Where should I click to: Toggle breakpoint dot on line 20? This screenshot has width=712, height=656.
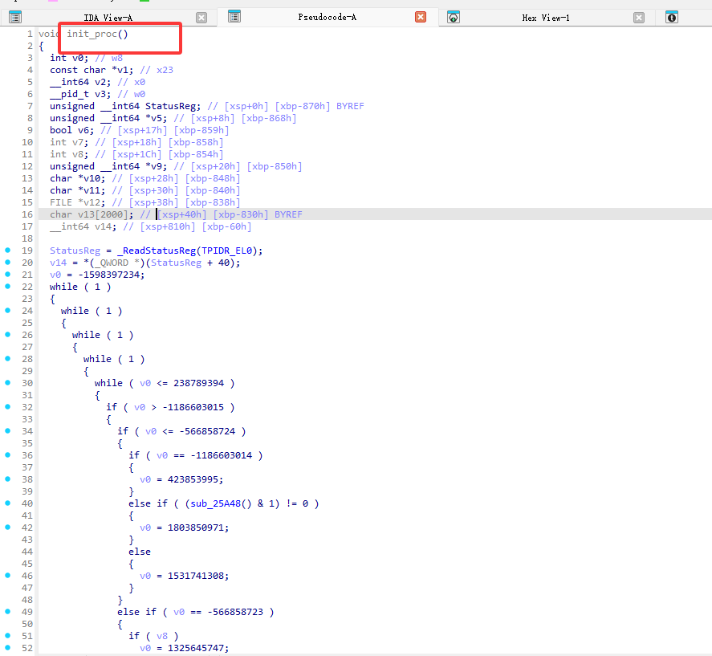click(x=8, y=262)
